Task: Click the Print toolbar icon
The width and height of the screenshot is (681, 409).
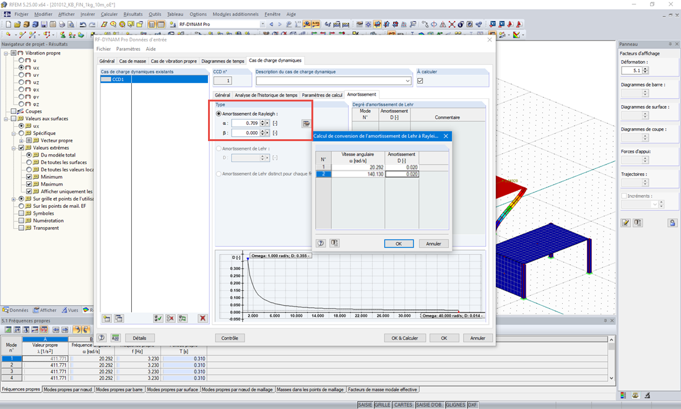Action: pos(62,24)
